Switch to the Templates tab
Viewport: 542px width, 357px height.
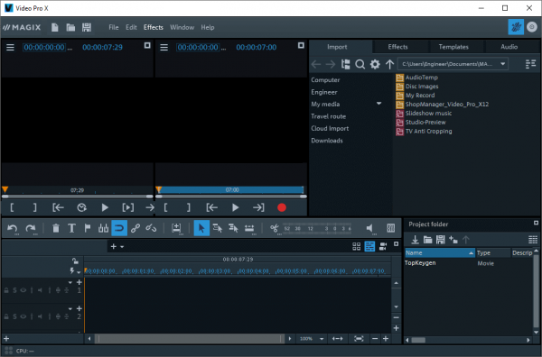click(453, 47)
